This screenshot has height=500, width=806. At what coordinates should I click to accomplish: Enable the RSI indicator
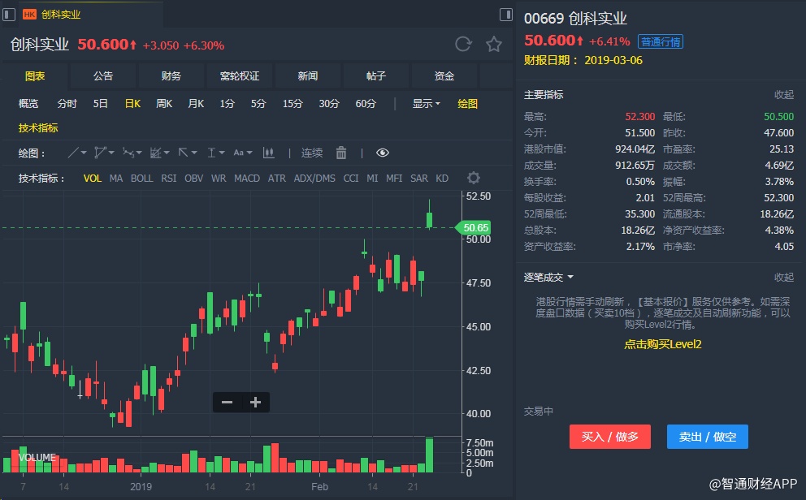(169, 178)
